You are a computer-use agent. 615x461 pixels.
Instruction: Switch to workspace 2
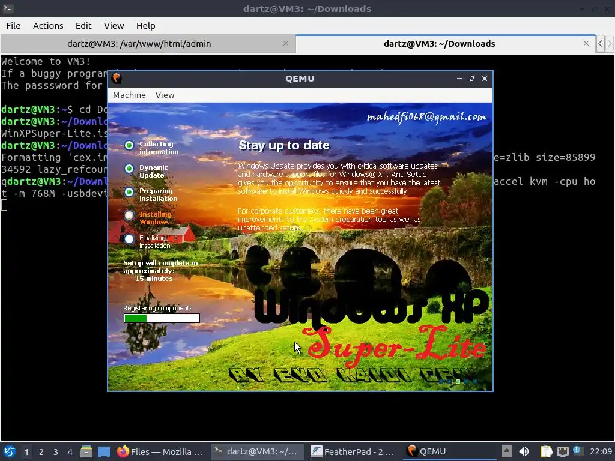point(41,451)
